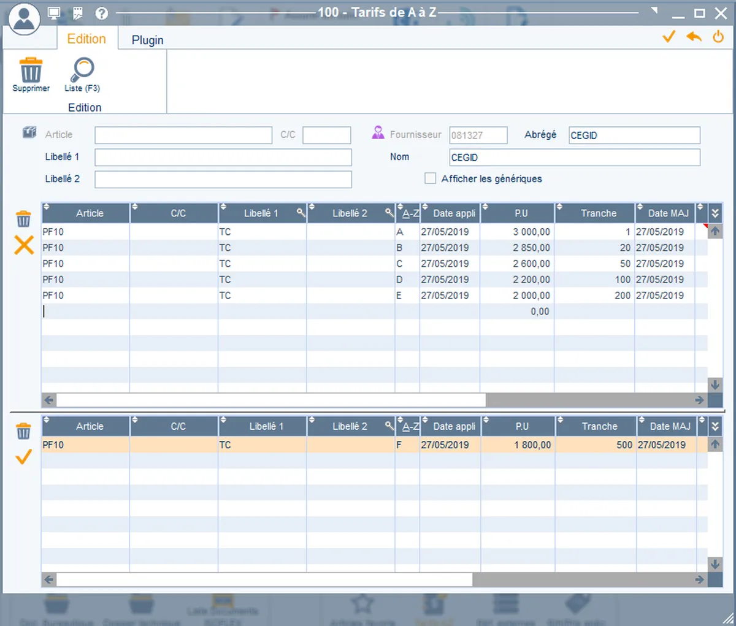Click the Libellé 1 input field
The image size is (736, 626).
(223, 158)
